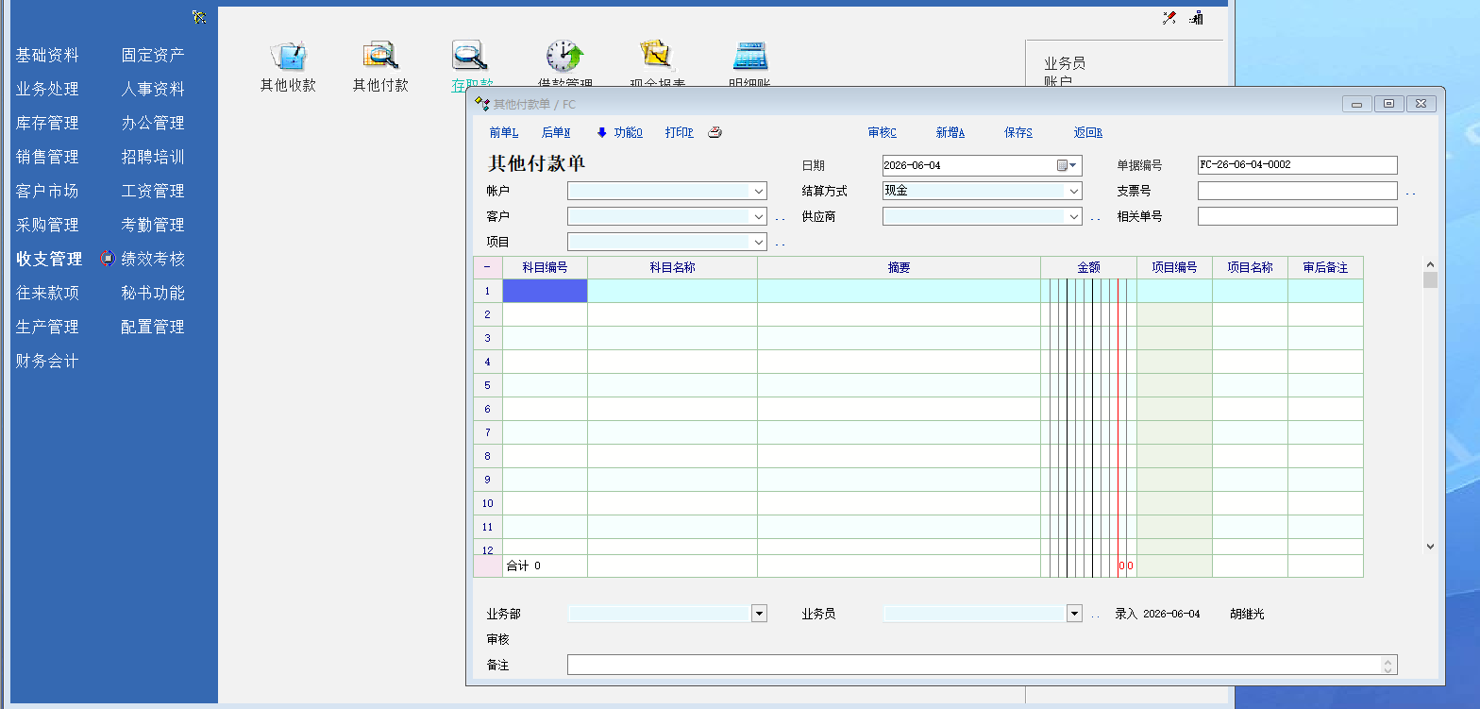Click the 相关单号 input field
This screenshot has width=1480, height=709.
pyautogui.click(x=1297, y=216)
